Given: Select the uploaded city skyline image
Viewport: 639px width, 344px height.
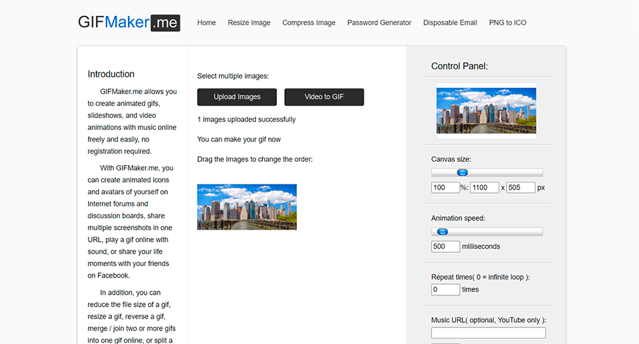Looking at the screenshot, I should [x=247, y=207].
